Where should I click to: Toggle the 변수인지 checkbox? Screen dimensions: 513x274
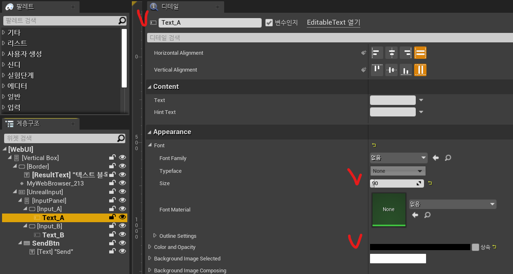269,23
